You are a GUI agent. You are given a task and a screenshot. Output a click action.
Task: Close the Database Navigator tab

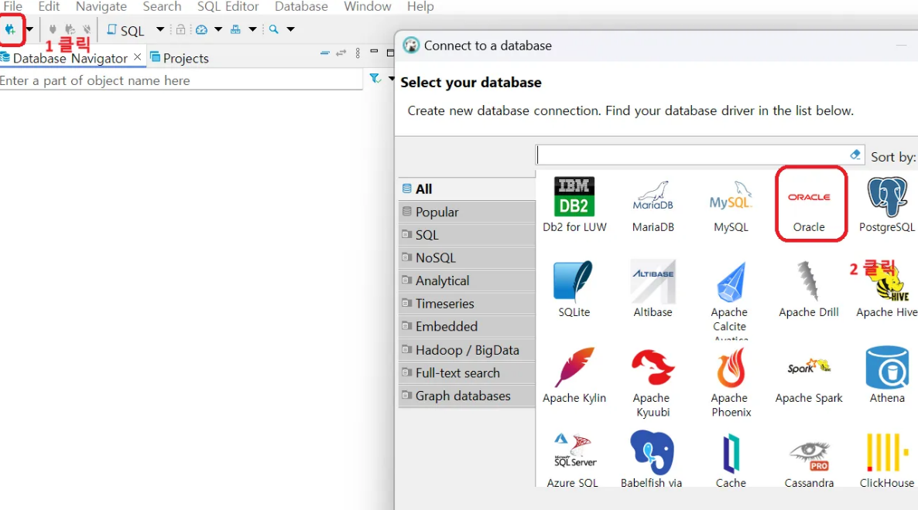[138, 56]
